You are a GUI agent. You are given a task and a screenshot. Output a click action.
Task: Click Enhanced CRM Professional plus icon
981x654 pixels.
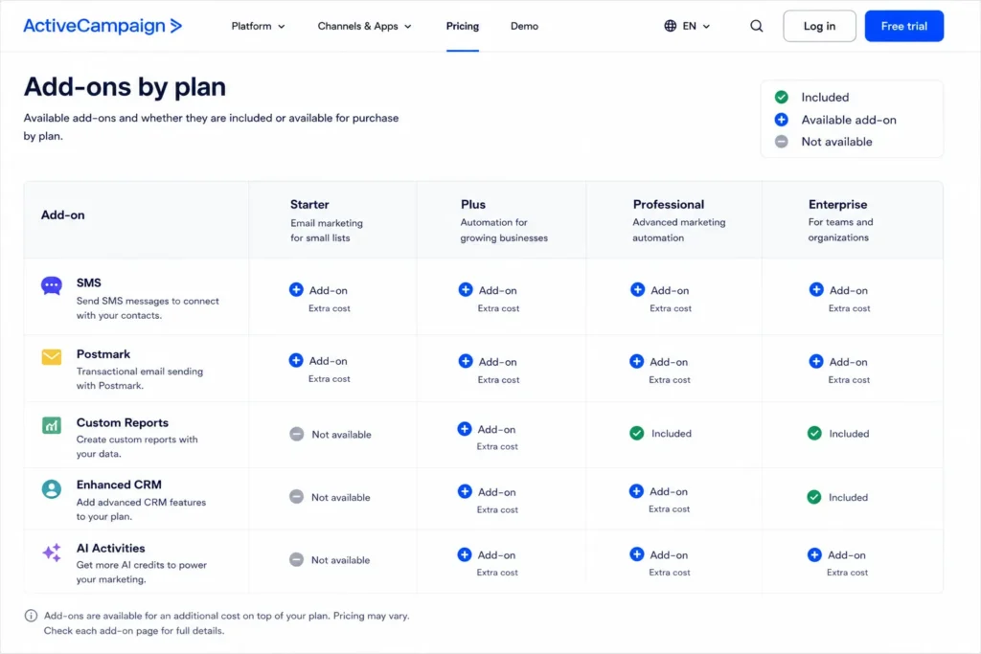click(636, 491)
